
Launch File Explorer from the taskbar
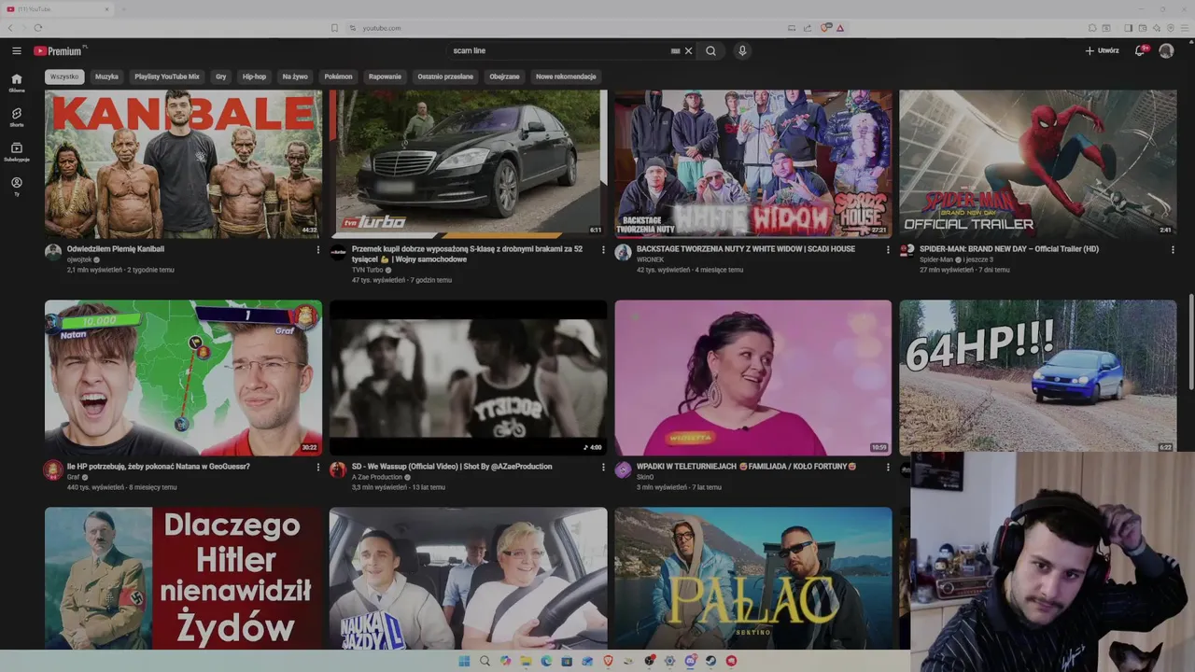tap(526, 661)
